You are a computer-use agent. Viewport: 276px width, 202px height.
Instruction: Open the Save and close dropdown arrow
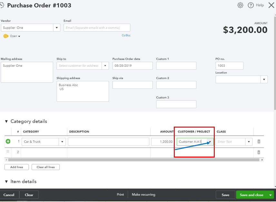pos(271,195)
